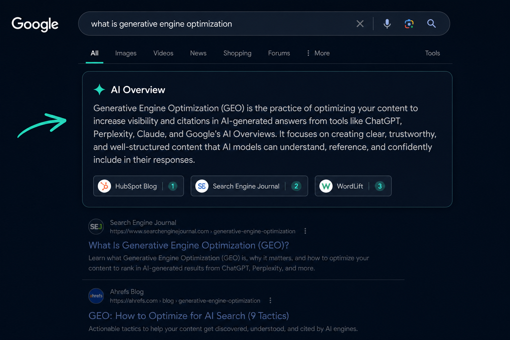Click citation number 3 badge

[380, 186]
